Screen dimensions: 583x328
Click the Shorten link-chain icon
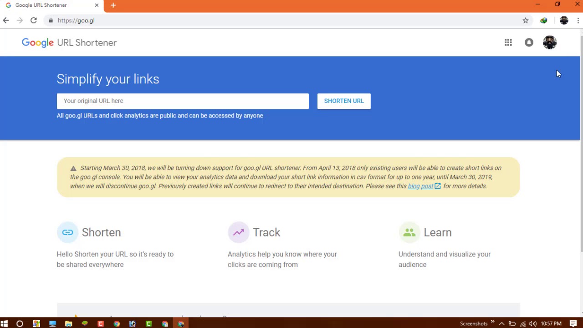[67, 232]
